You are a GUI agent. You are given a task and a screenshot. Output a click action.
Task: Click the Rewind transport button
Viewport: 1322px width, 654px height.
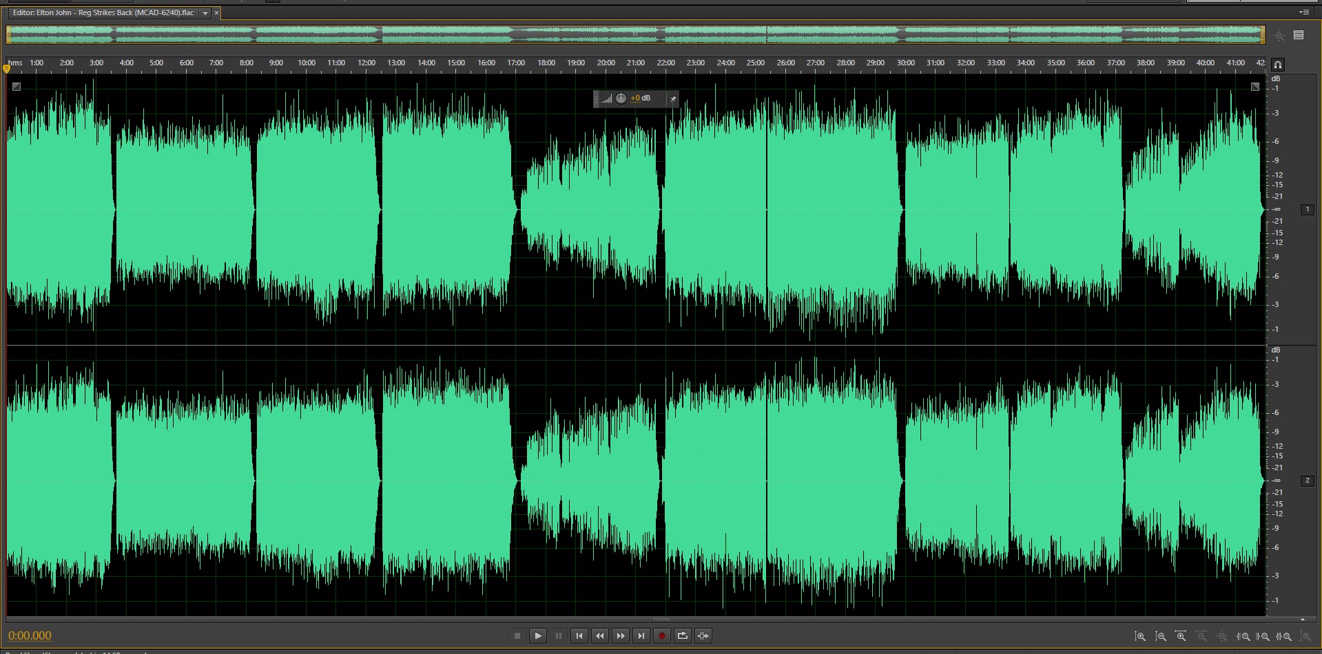click(x=599, y=635)
